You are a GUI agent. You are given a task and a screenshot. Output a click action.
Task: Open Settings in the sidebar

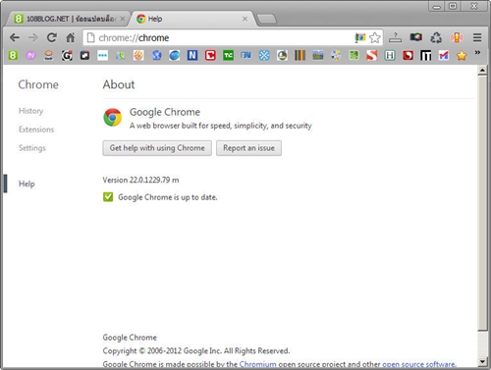point(32,148)
